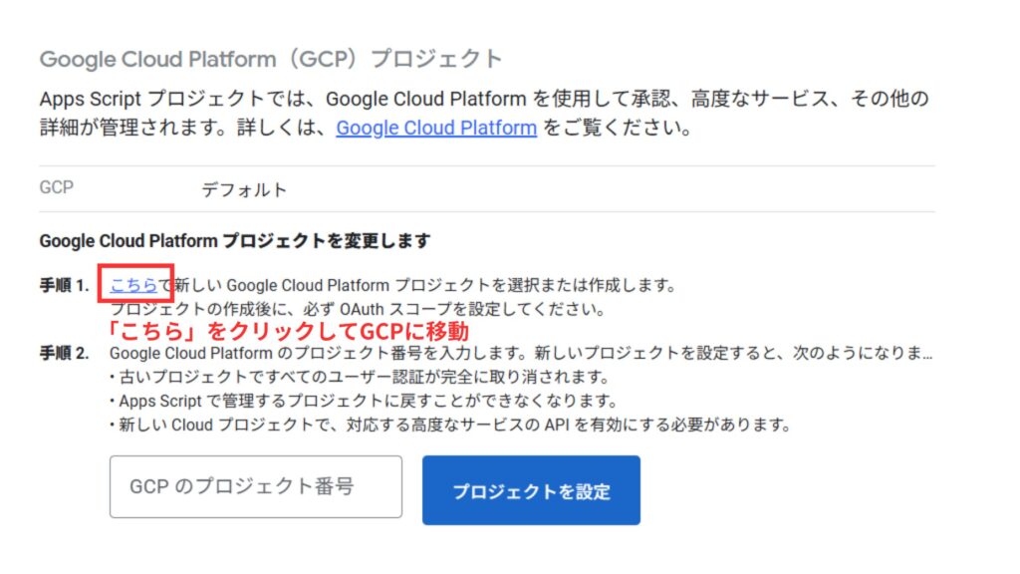Click the Apps Script で管理する bullet item
This screenshot has height=574, width=1020.
click(363, 401)
